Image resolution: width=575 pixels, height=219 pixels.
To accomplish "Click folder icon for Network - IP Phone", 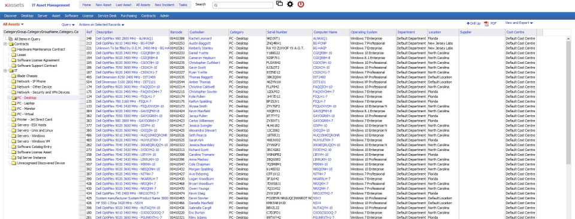I will point(14,82).
